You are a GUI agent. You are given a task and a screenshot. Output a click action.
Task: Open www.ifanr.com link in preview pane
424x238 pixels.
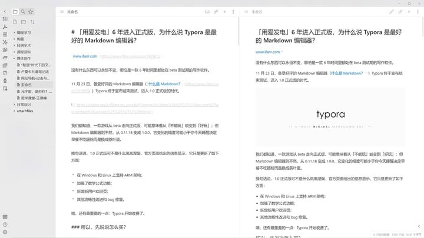268,52
